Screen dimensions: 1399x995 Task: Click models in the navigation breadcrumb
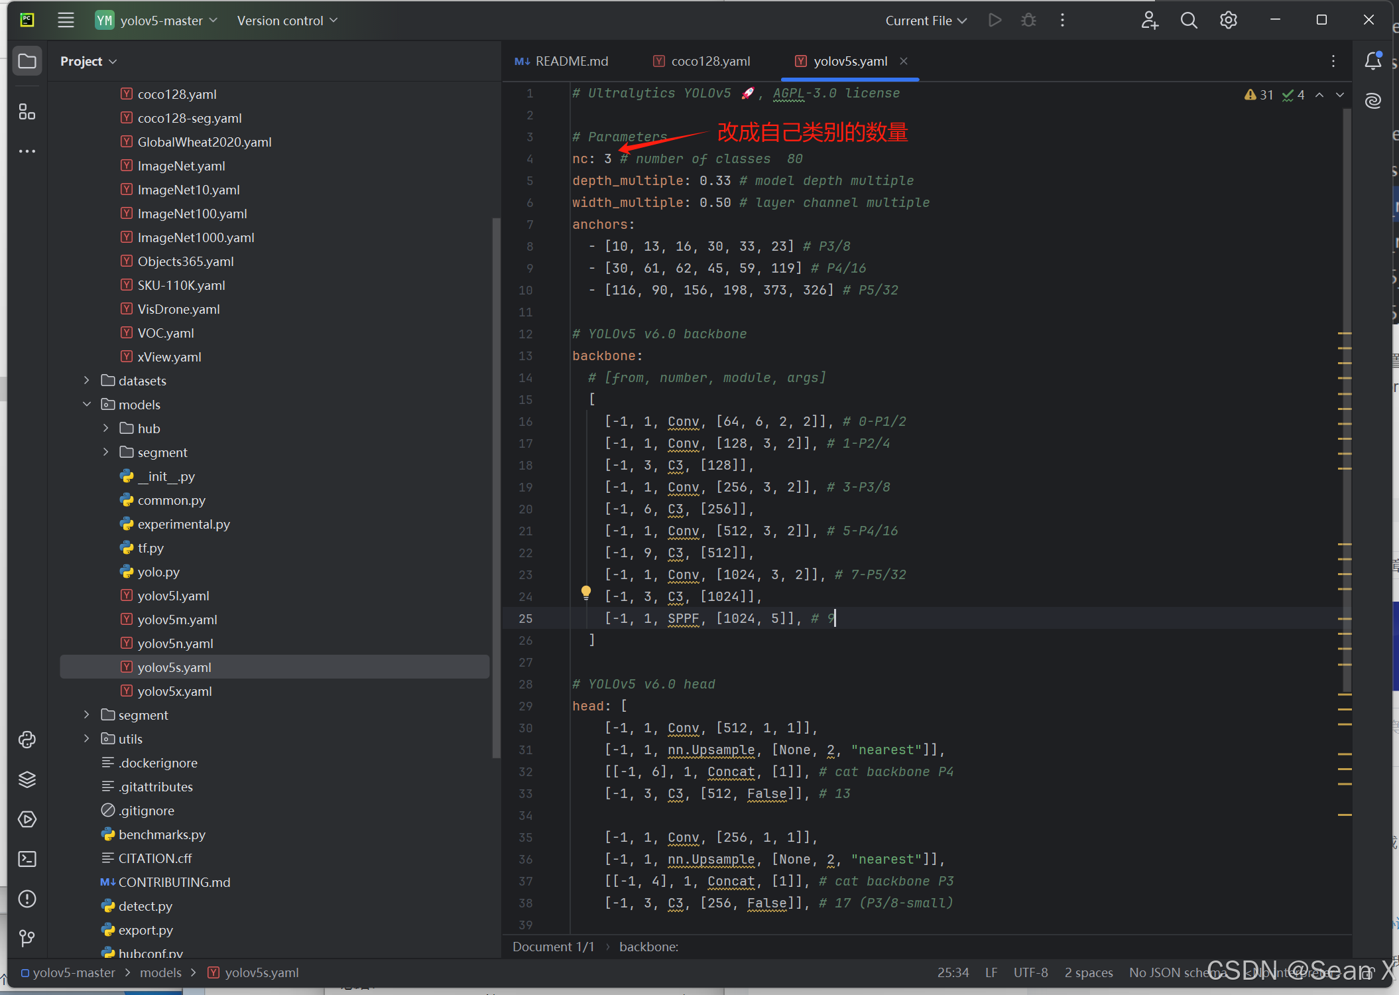tap(160, 972)
